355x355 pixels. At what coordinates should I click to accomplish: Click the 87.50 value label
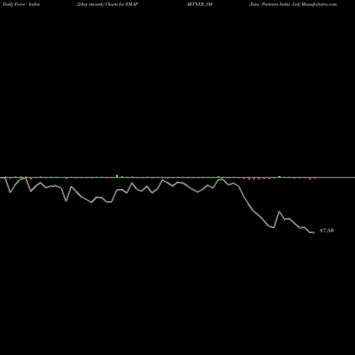(327, 231)
